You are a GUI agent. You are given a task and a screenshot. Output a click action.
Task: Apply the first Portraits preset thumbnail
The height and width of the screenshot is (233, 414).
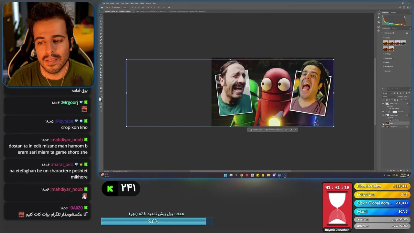386,43
